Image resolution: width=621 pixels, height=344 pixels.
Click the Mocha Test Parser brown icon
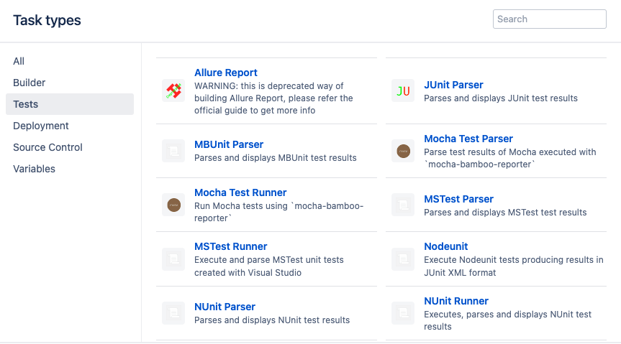point(403,151)
